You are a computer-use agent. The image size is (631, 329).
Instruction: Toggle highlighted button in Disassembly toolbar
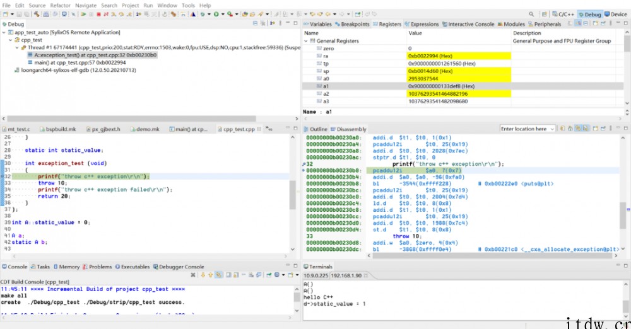pos(578,129)
